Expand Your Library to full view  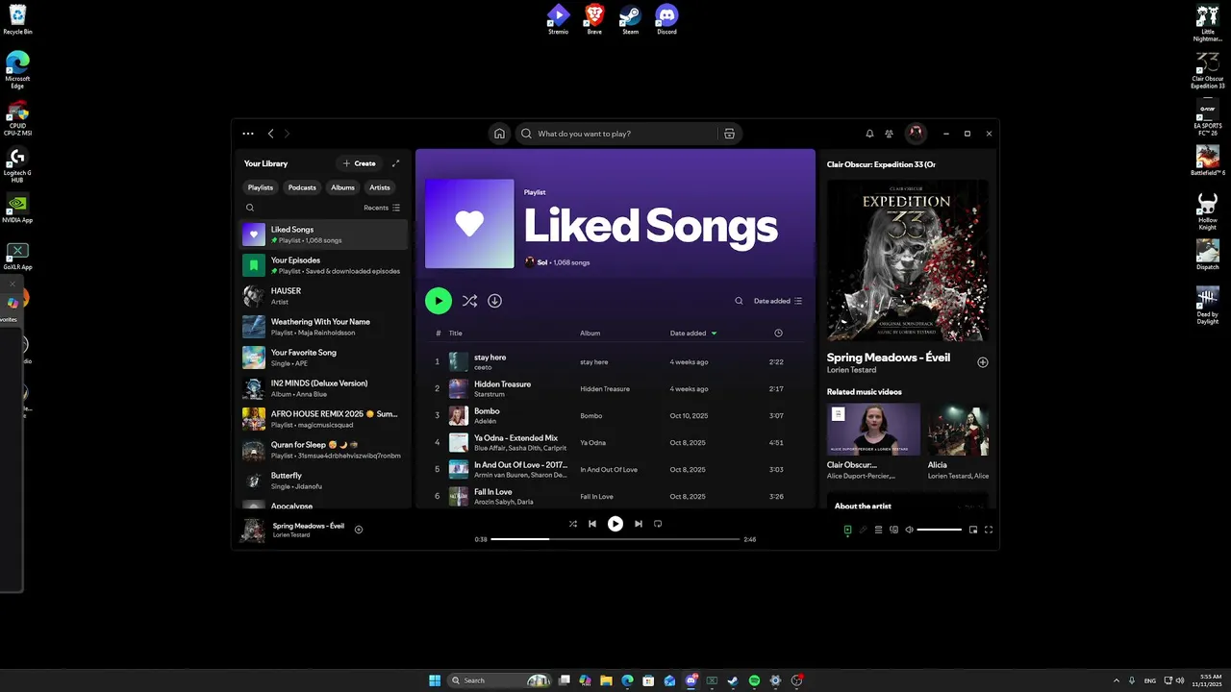(x=395, y=163)
